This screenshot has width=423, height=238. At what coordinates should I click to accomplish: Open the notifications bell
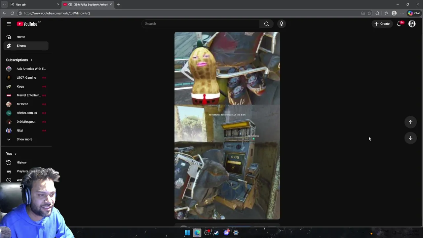pyautogui.click(x=399, y=24)
